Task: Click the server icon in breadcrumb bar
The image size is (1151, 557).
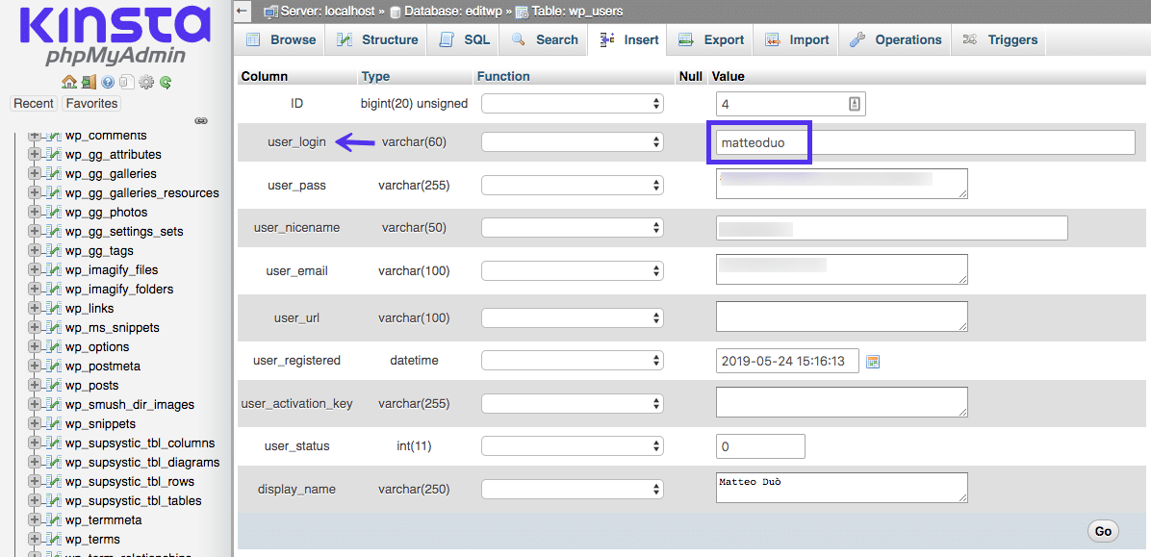Action: coord(273,11)
